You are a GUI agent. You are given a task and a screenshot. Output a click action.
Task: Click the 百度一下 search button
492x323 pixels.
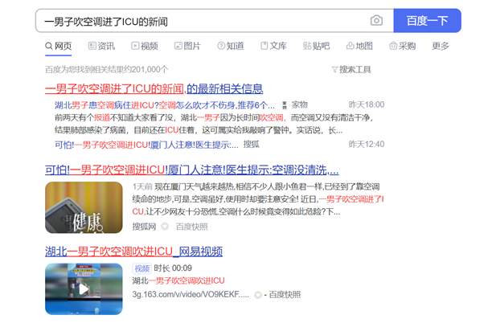[x=428, y=21]
